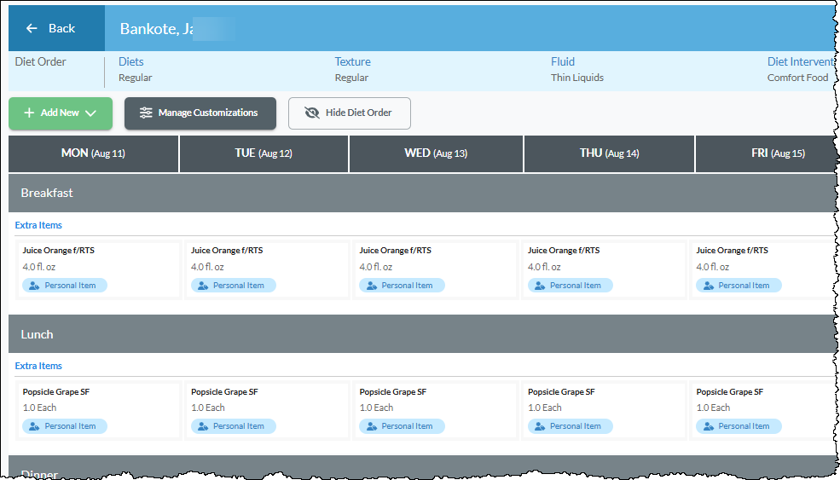The height and width of the screenshot is (480, 840).
Task: Open Lunch Extra Items link
Action: tap(38, 366)
